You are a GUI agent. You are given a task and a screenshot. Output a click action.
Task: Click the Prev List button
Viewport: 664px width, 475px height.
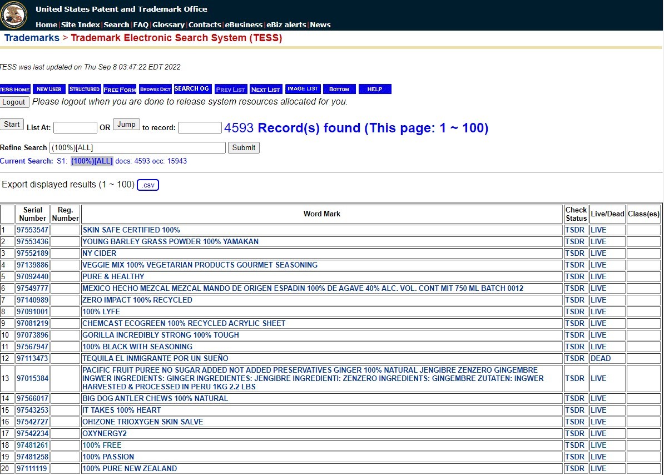(x=231, y=89)
